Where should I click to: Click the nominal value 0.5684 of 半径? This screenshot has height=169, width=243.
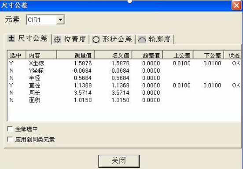[x=121, y=78]
